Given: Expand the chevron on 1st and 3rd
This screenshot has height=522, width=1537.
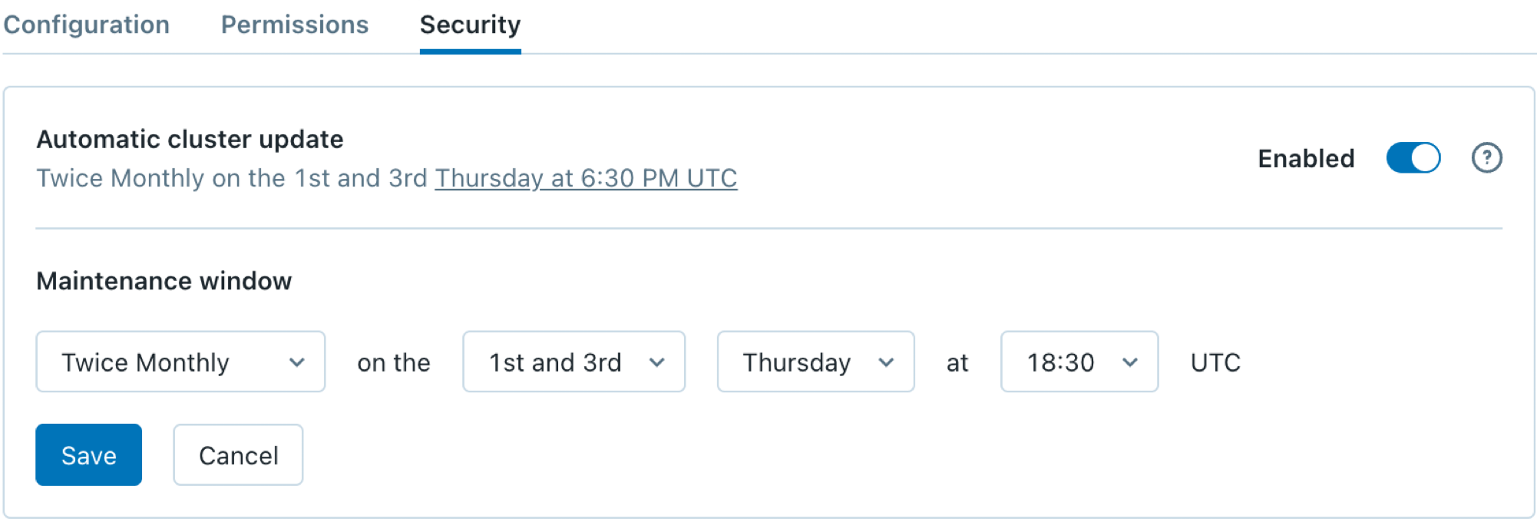Looking at the screenshot, I should click(657, 362).
